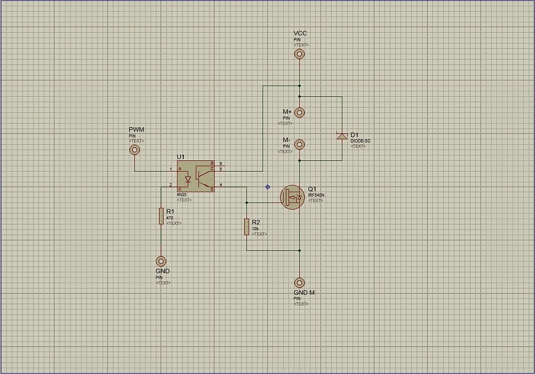
Task: Click the 4N35 part number label
Action: 182,193
